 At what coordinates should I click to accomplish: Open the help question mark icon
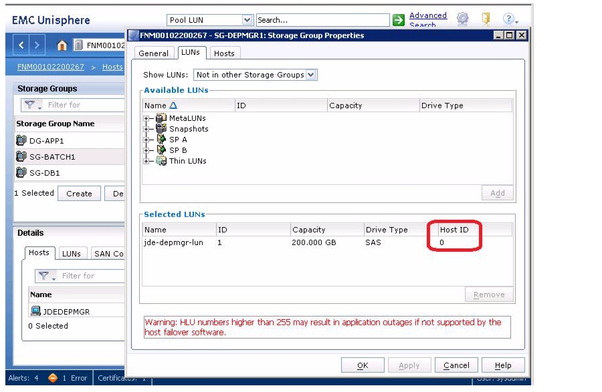508,19
